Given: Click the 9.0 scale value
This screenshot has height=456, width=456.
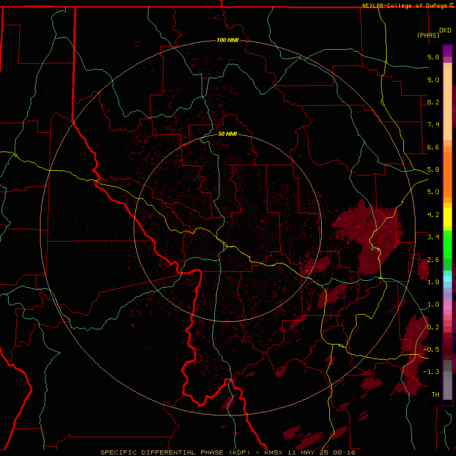Looking at the screenshot, I should pos(433,80).
